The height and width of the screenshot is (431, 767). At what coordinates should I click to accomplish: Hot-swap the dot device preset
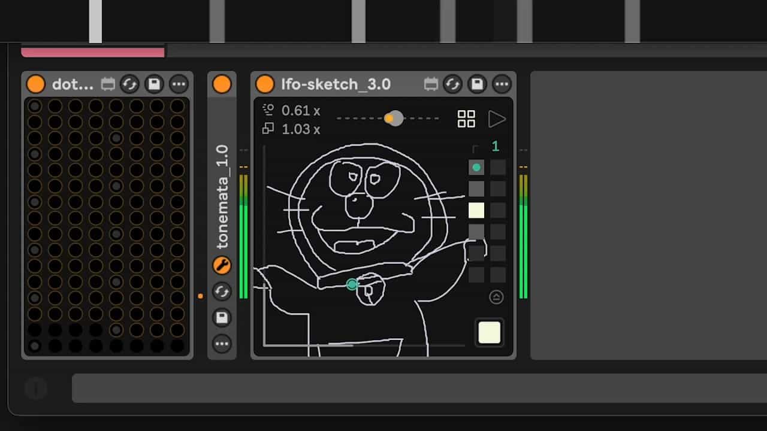pyautogui.click(x=129, y=84)
